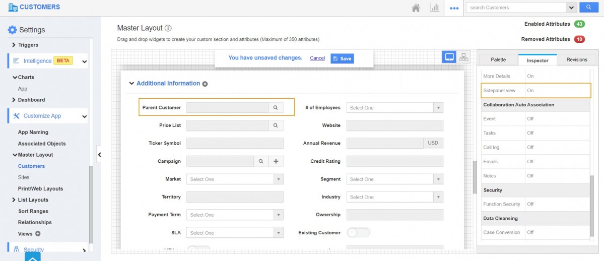Open the Market Select One dropdown
The image size is (604, 261).
pos(235,179)
